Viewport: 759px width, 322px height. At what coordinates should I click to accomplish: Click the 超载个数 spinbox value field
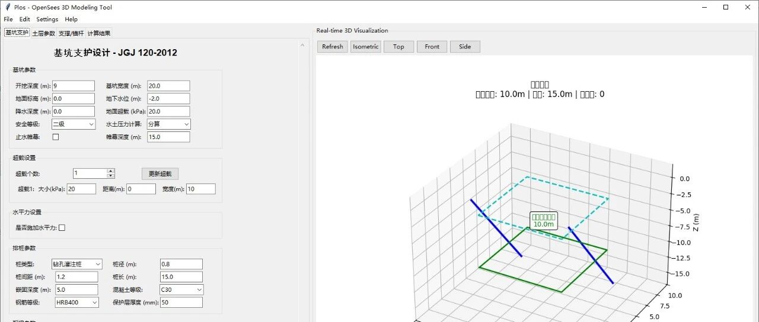pyautogui.click(x=90, y=173)
